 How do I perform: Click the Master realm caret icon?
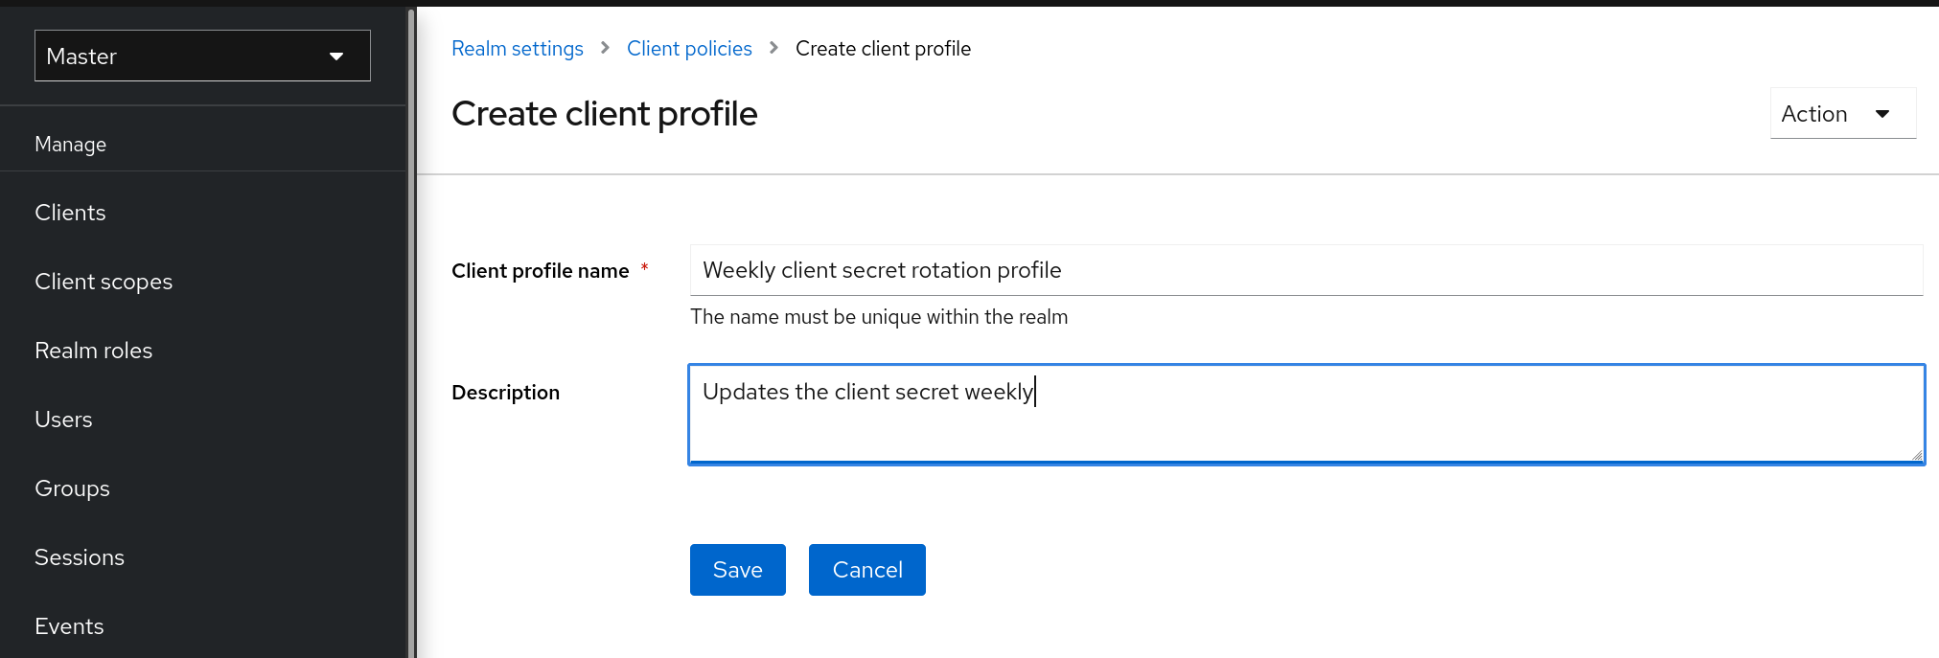point(336,57)
